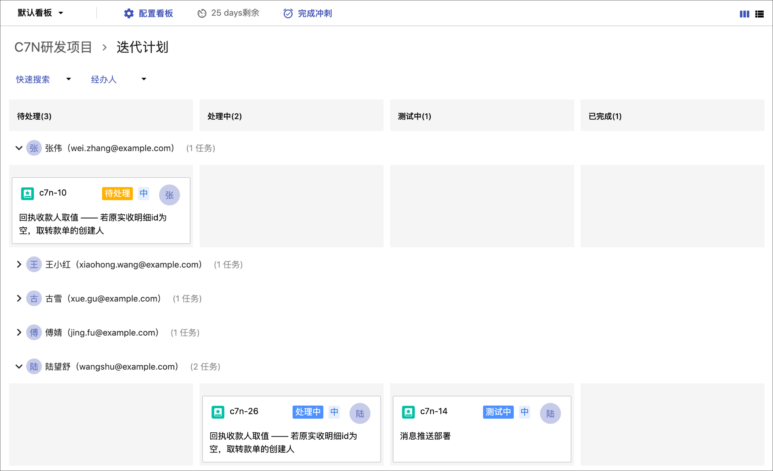Open the 默认看板 board dropdown
This screenshot has width=773, height=471.
tap(41, 13)
